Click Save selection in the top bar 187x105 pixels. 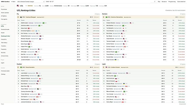181,2
